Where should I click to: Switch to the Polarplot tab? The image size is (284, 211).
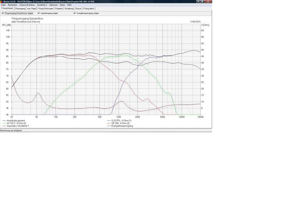[59, 8]
